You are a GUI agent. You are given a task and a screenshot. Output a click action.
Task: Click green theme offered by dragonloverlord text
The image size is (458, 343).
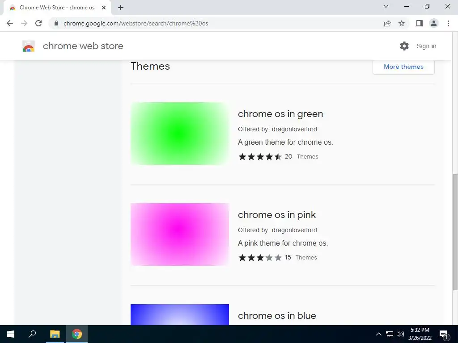(x=277, y=129)
